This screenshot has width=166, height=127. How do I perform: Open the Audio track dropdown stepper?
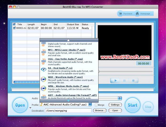120,98
